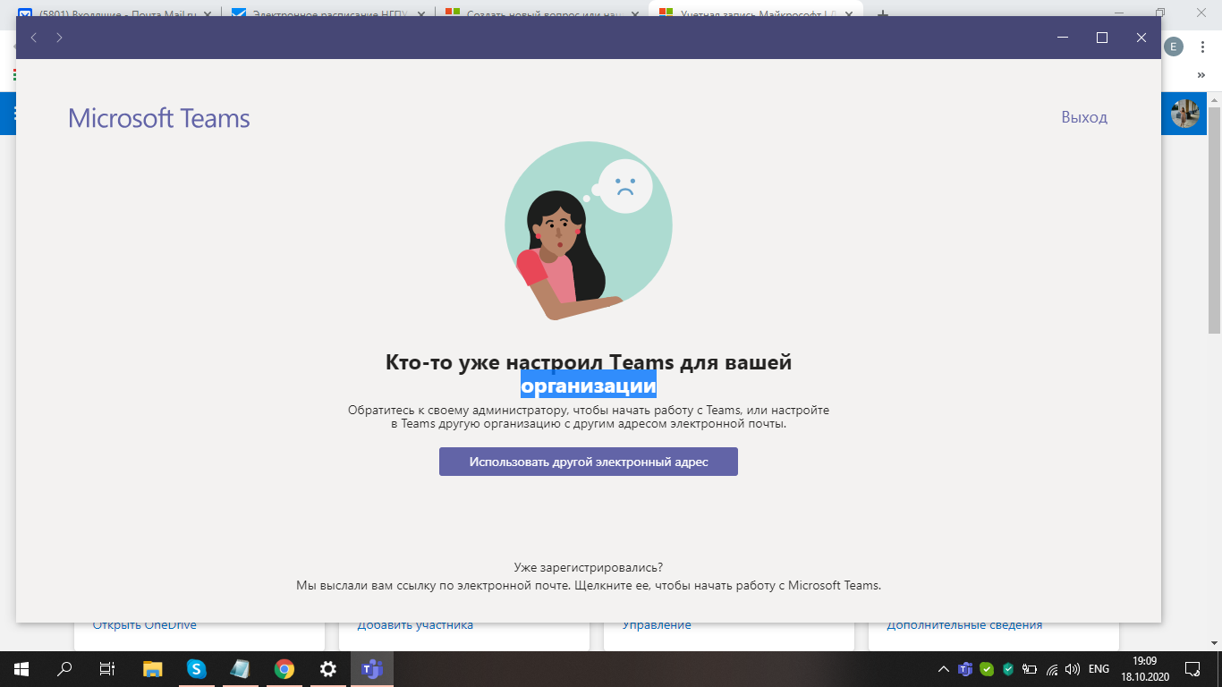Screen dimensions: 1222x687
Task: Click the Microsoft Teams title text
Action: point(159,118)
